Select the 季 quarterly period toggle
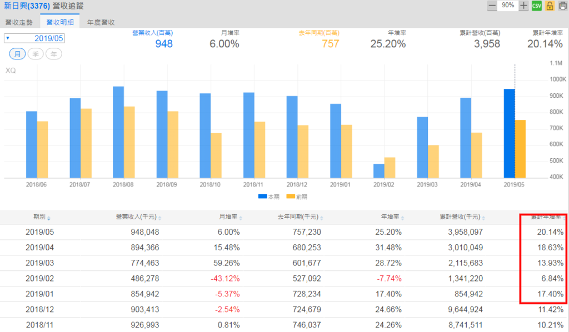Screen dimensions: 569x332 coord(36,54)
